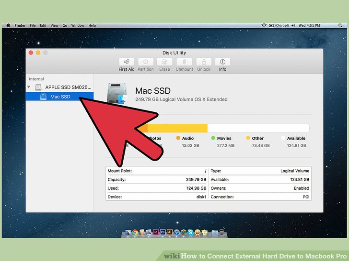
Task: Open the tan notebook app in Dock
Action: point(142,232)
